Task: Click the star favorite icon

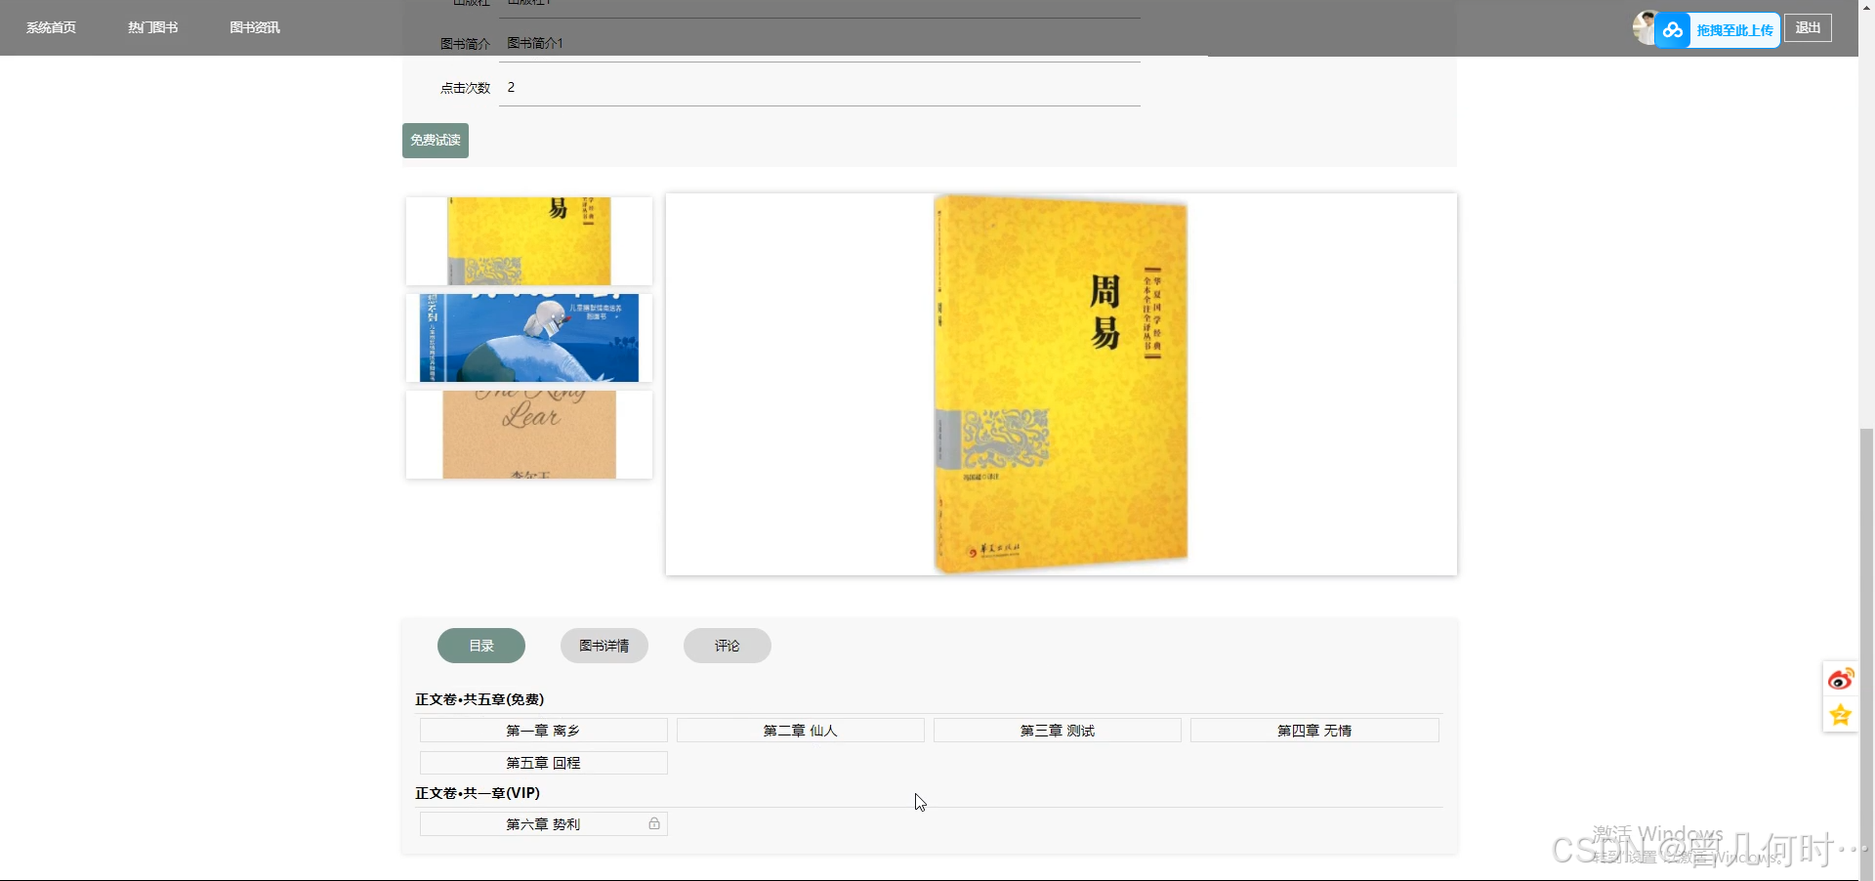Action: 1841,715
